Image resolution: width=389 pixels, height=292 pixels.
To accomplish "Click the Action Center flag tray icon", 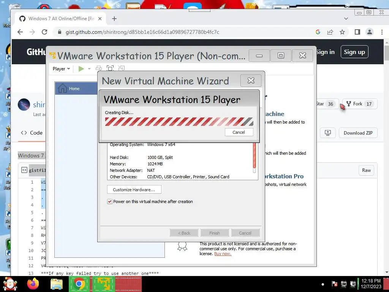I will pos(334,284).
